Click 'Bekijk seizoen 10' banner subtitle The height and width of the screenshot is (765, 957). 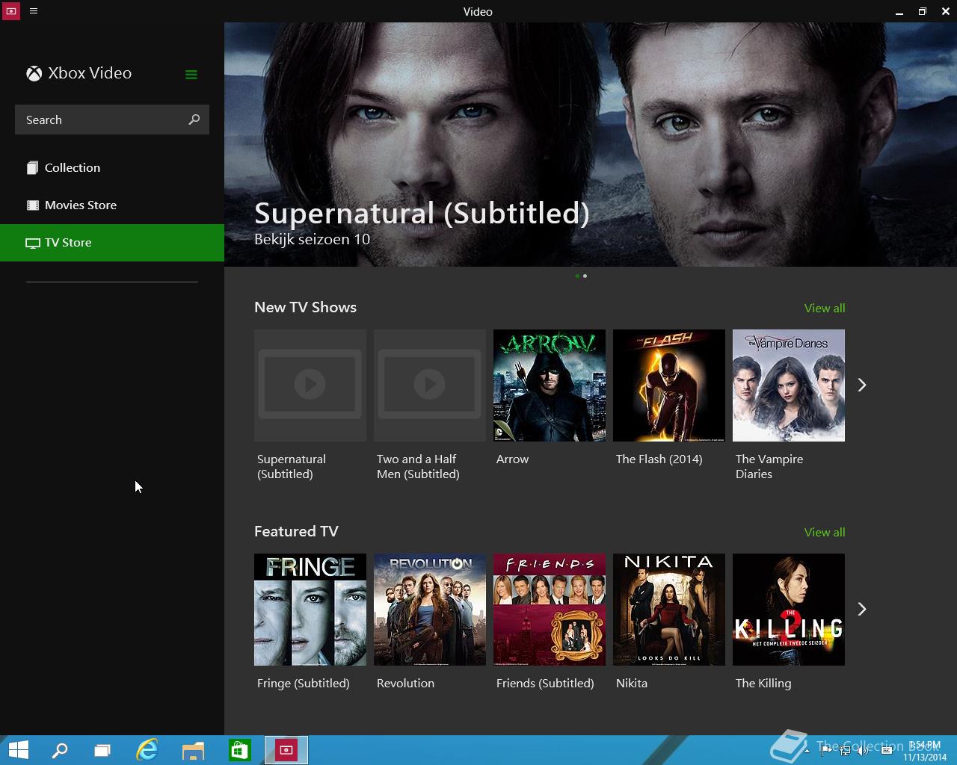(312, 239)
